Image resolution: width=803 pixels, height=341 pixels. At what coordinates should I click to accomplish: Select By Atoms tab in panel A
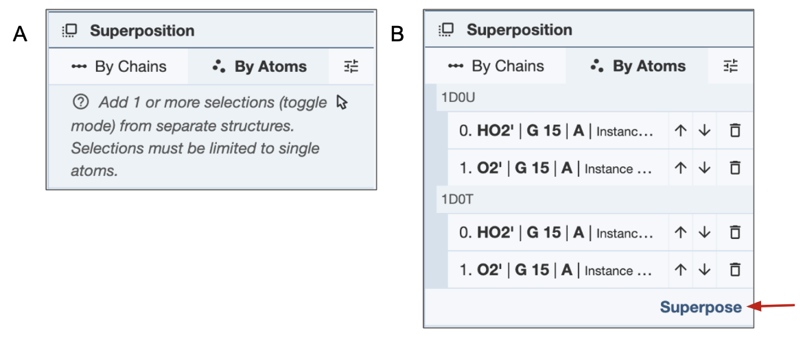click(259, 66)
